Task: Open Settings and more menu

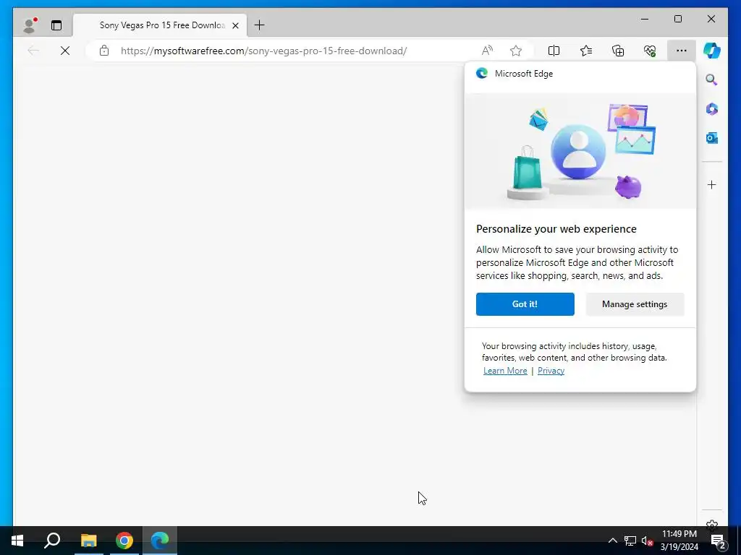Action: [681, 51]
